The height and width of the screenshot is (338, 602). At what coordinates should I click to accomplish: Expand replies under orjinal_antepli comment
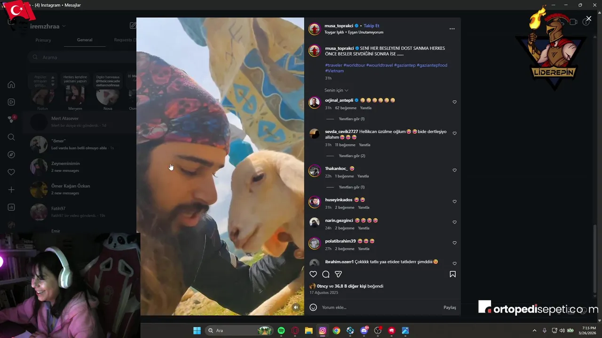pos(351,119)
